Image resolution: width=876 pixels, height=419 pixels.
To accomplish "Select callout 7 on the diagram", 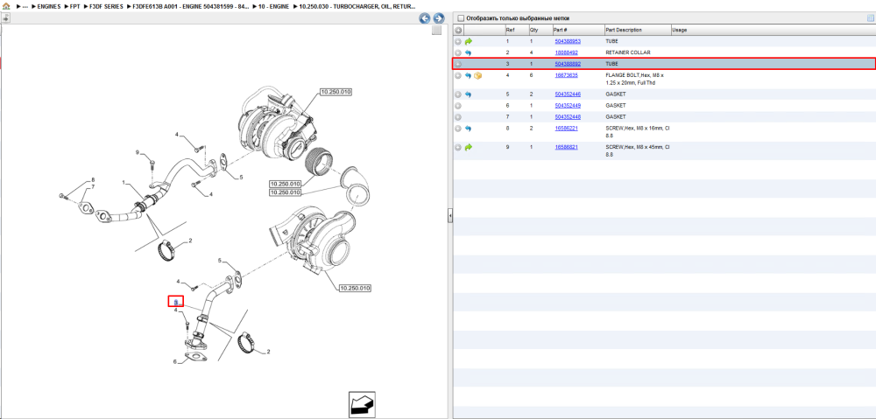I will 94,186.
